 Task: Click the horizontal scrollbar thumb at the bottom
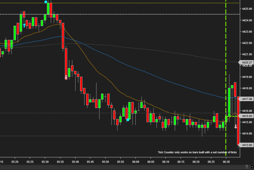[247, 167]
